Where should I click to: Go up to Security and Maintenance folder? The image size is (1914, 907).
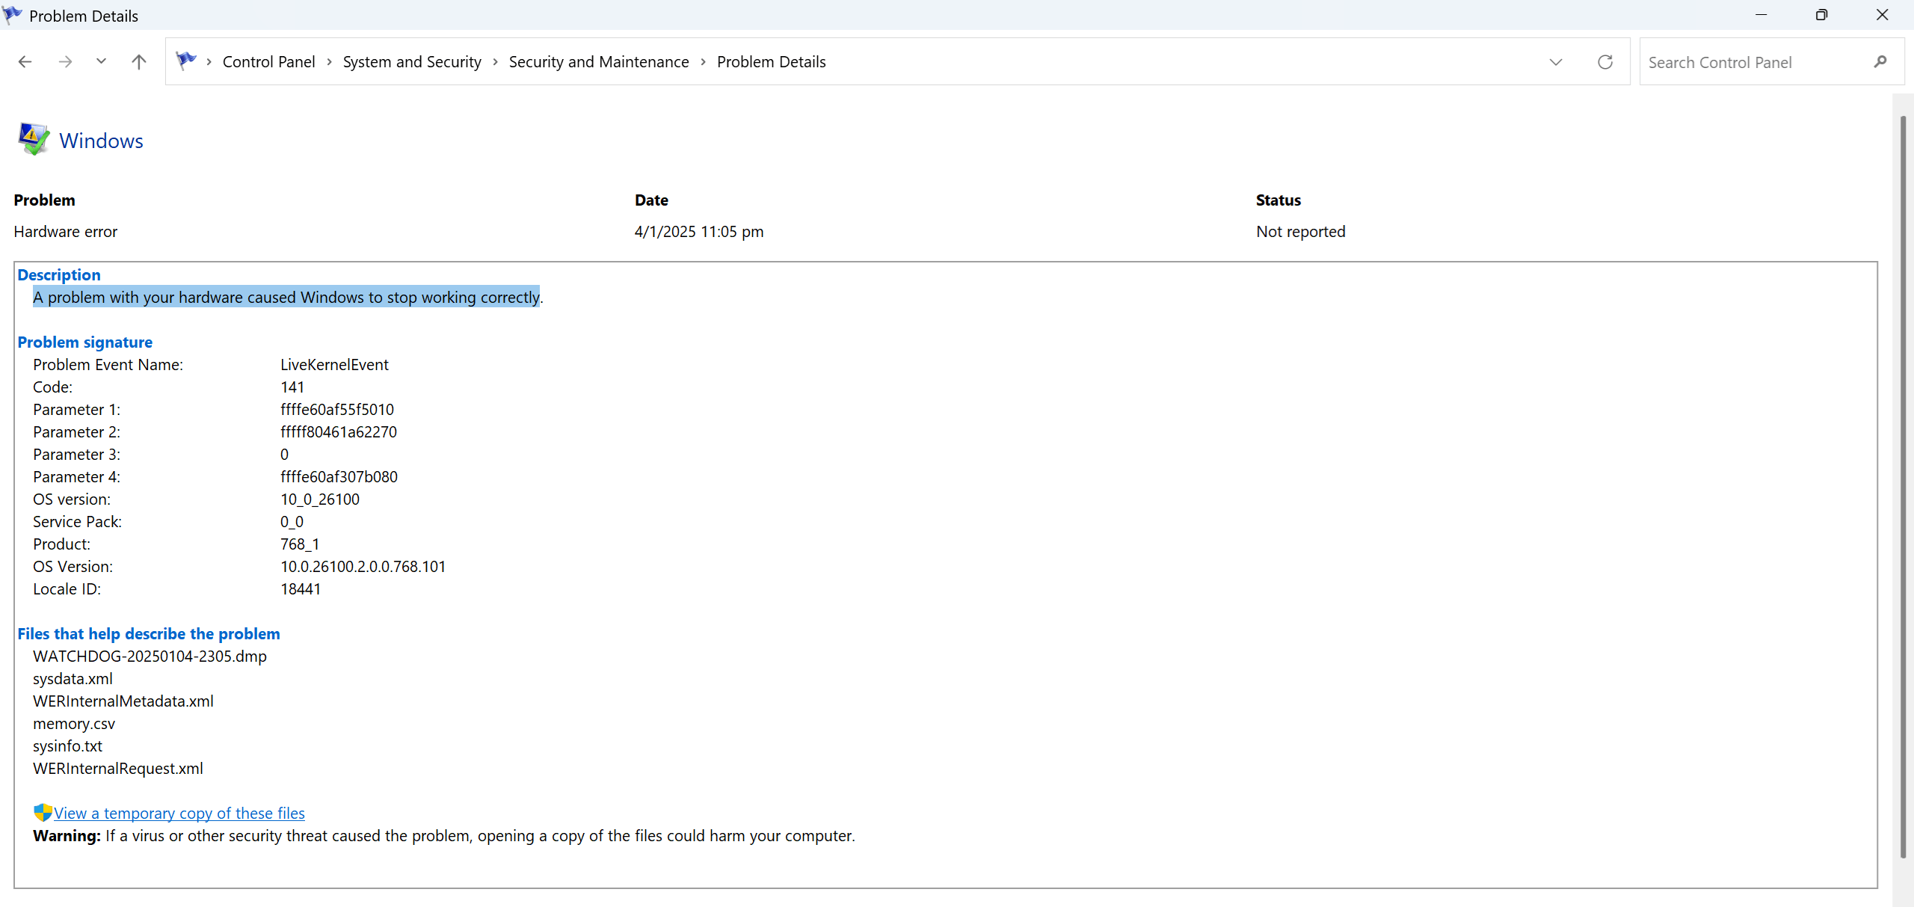pos(138,61)
